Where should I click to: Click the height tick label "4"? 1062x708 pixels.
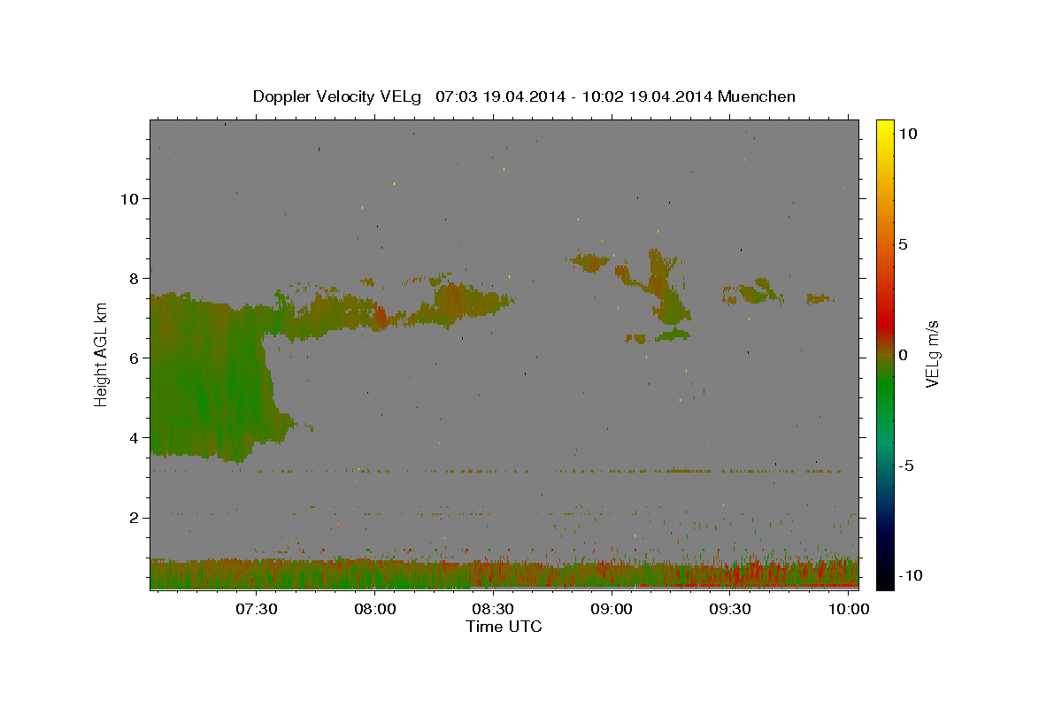coord(134,437)
